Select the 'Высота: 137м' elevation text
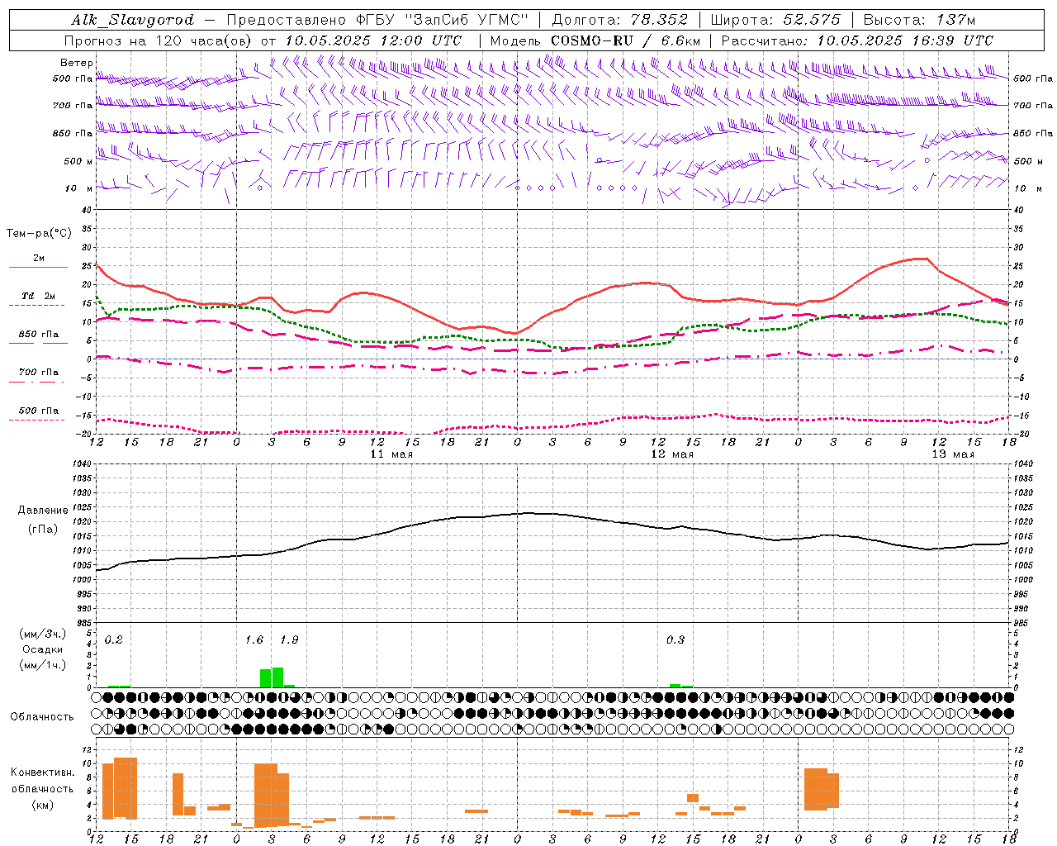Viewport: 1057px width, 846px height. tap(919, 20)
